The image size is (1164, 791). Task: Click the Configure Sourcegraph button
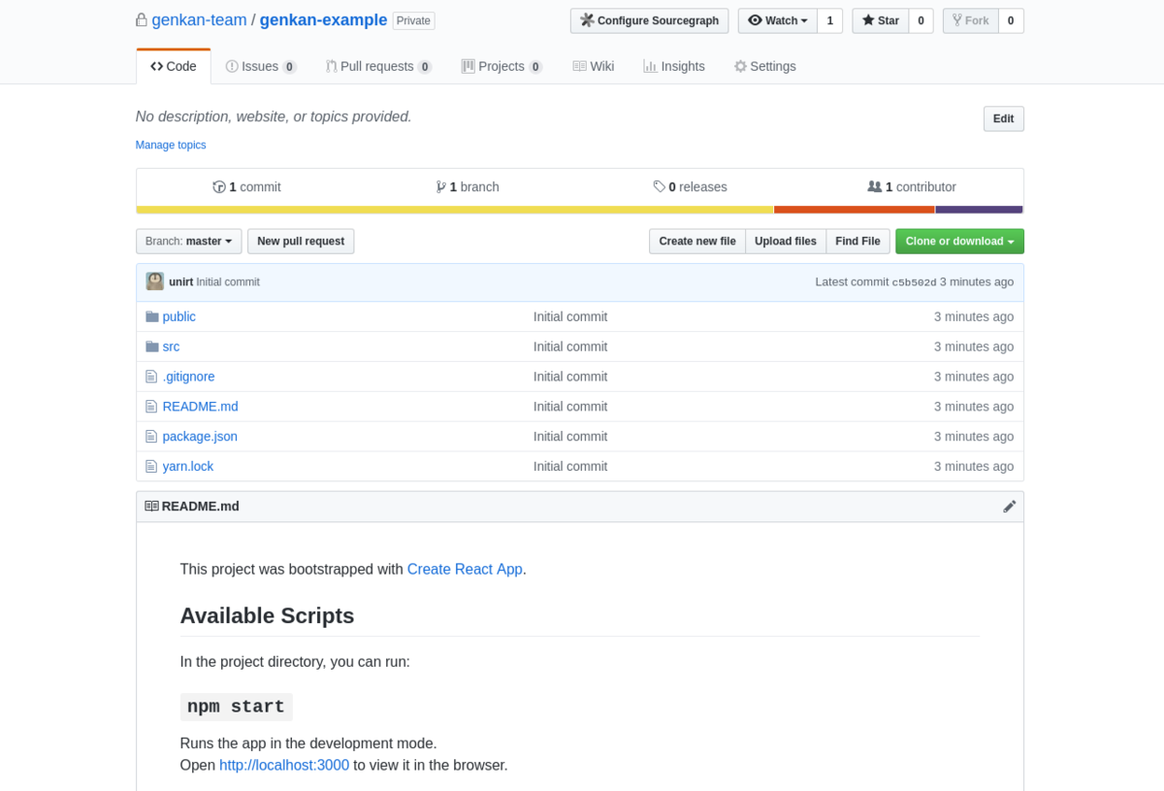(649, 20)
